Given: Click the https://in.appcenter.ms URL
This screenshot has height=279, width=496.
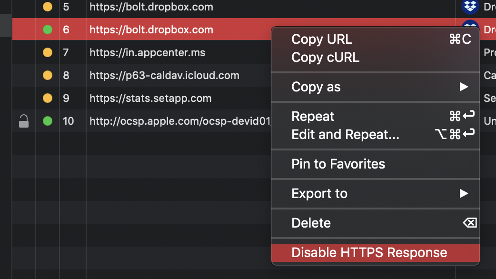Looking at the screenshot, I should click(147, 52).
